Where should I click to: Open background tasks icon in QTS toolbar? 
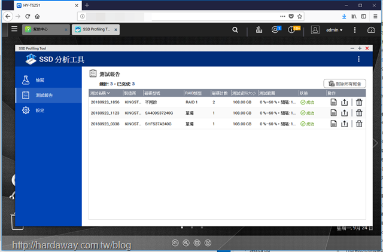[259, 30]
